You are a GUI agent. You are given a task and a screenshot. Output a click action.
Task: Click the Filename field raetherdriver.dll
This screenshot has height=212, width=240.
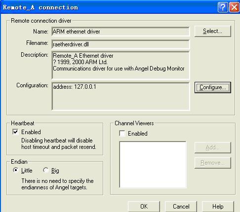(120, 44)
